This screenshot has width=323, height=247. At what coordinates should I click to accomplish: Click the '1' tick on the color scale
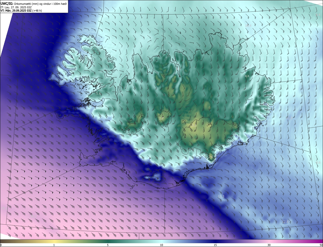[x=54, y=245]
